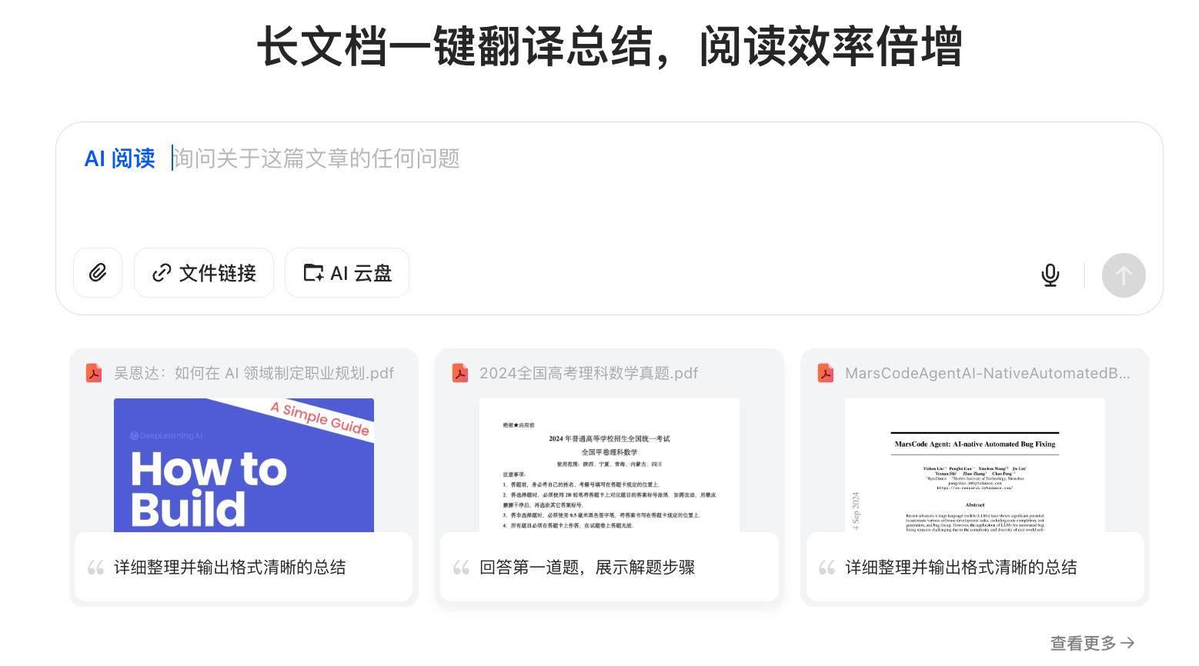This screenshot has width=1199, height=666.
Task: Select the How to Build thumbnail preview
Action: [x=244, y=465]
